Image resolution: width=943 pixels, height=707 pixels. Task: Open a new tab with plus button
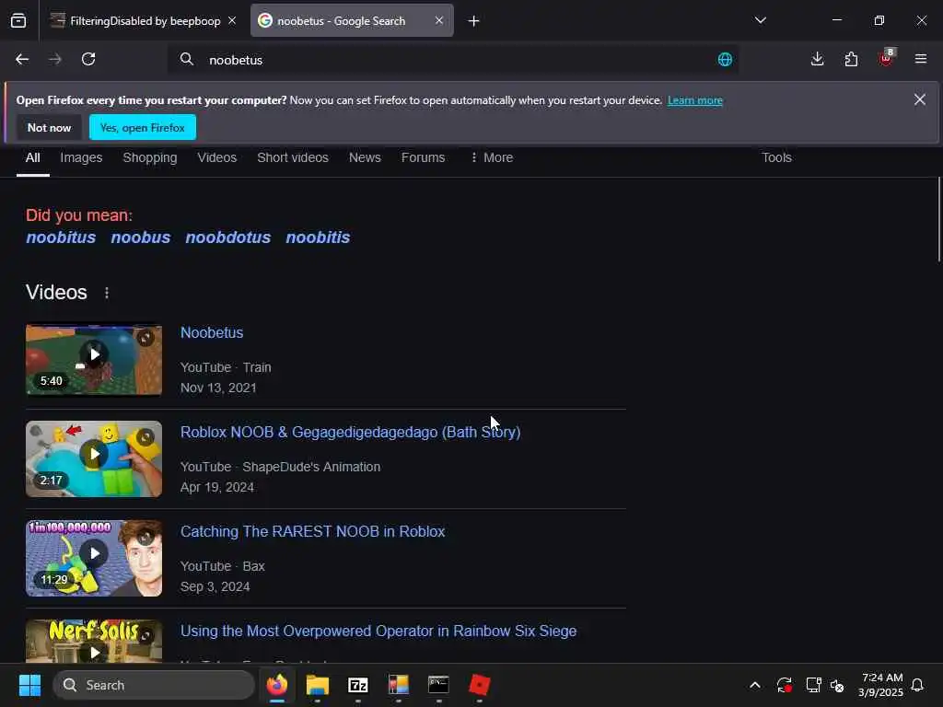coord(474,21)
